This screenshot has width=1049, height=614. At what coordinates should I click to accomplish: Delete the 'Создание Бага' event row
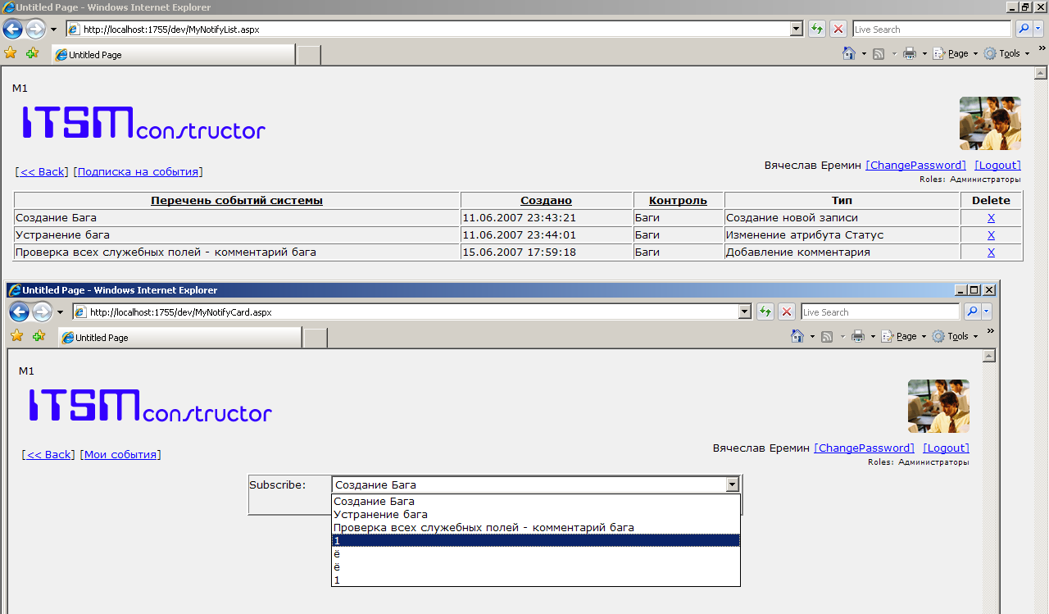click(x=991, y=218)
